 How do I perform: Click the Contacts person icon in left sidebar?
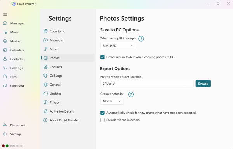tap(5, 59)
